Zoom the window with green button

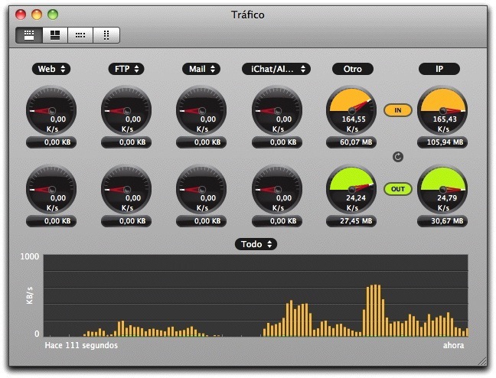(x=53, y=15)
